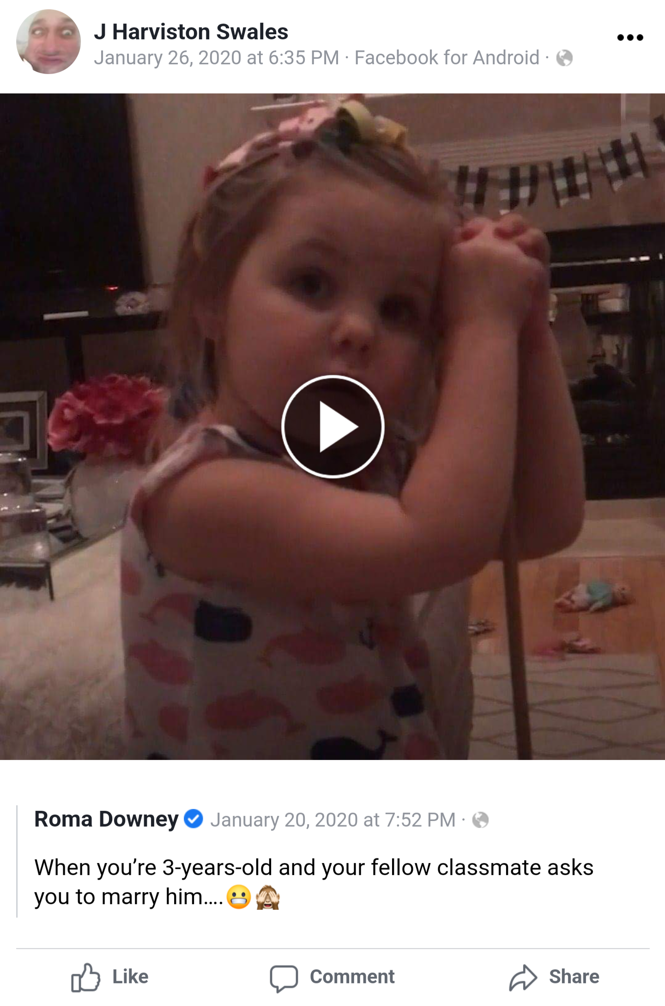This screenshot has height=1006, width=665.
Task: Click the Facebook for Android source link
Action: click(x=447, y=58)
